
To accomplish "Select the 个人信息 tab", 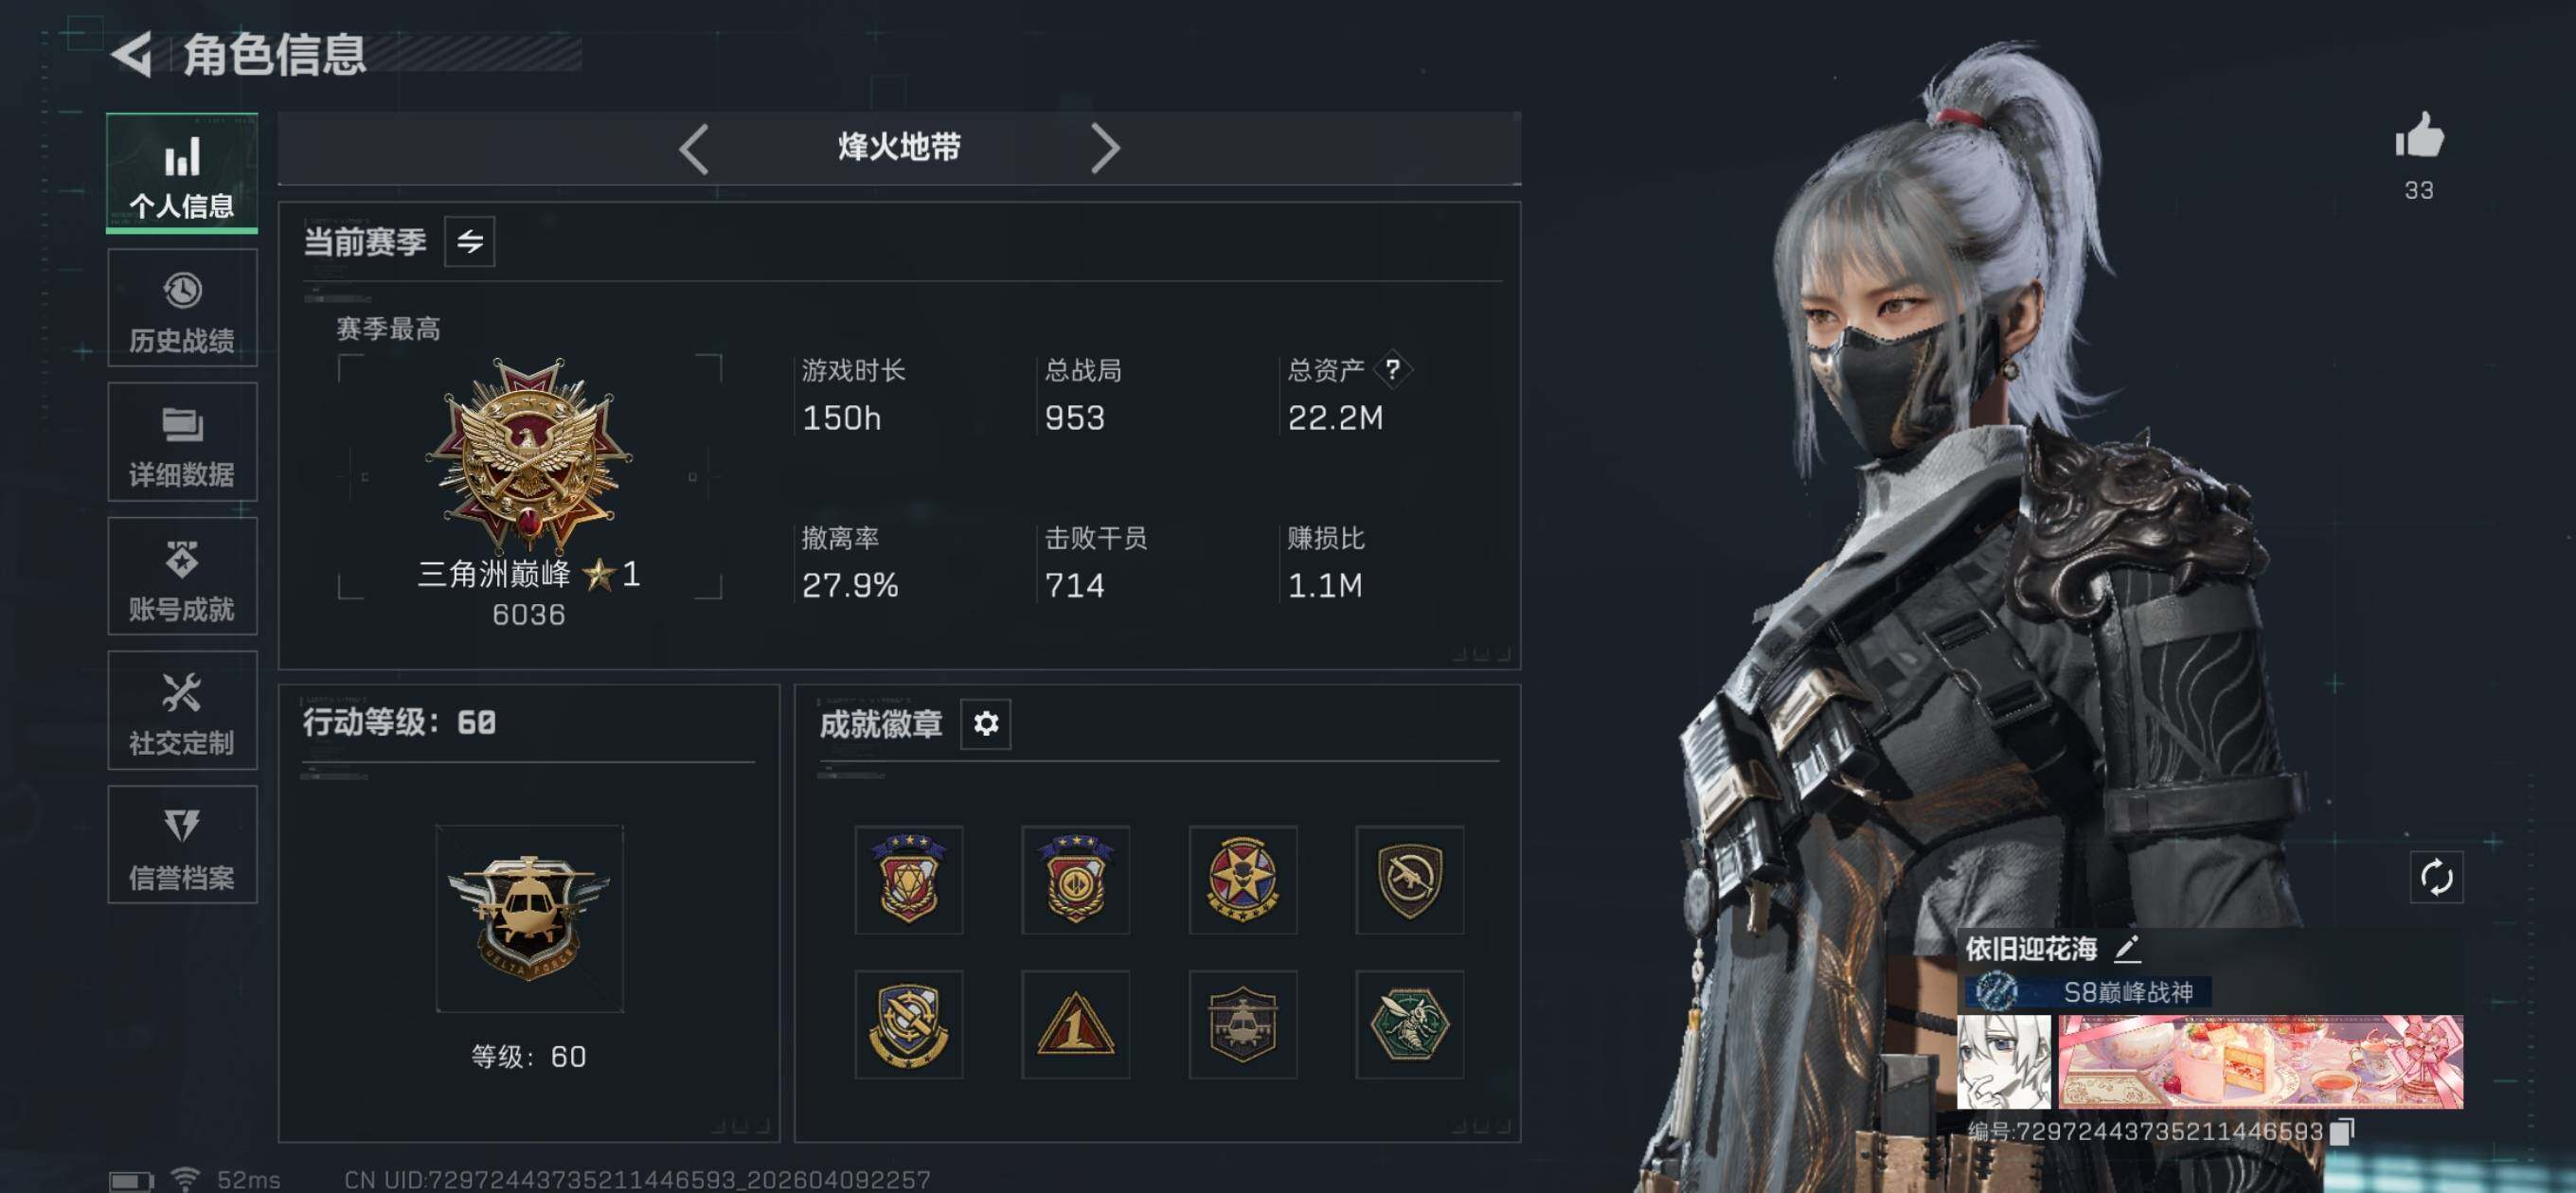I will pyautogui.click(x=182, y=173).
